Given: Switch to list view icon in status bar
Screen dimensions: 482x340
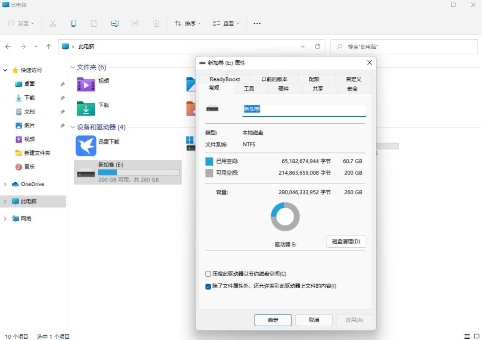Looking at the screenshot, I should coord(467,337).
